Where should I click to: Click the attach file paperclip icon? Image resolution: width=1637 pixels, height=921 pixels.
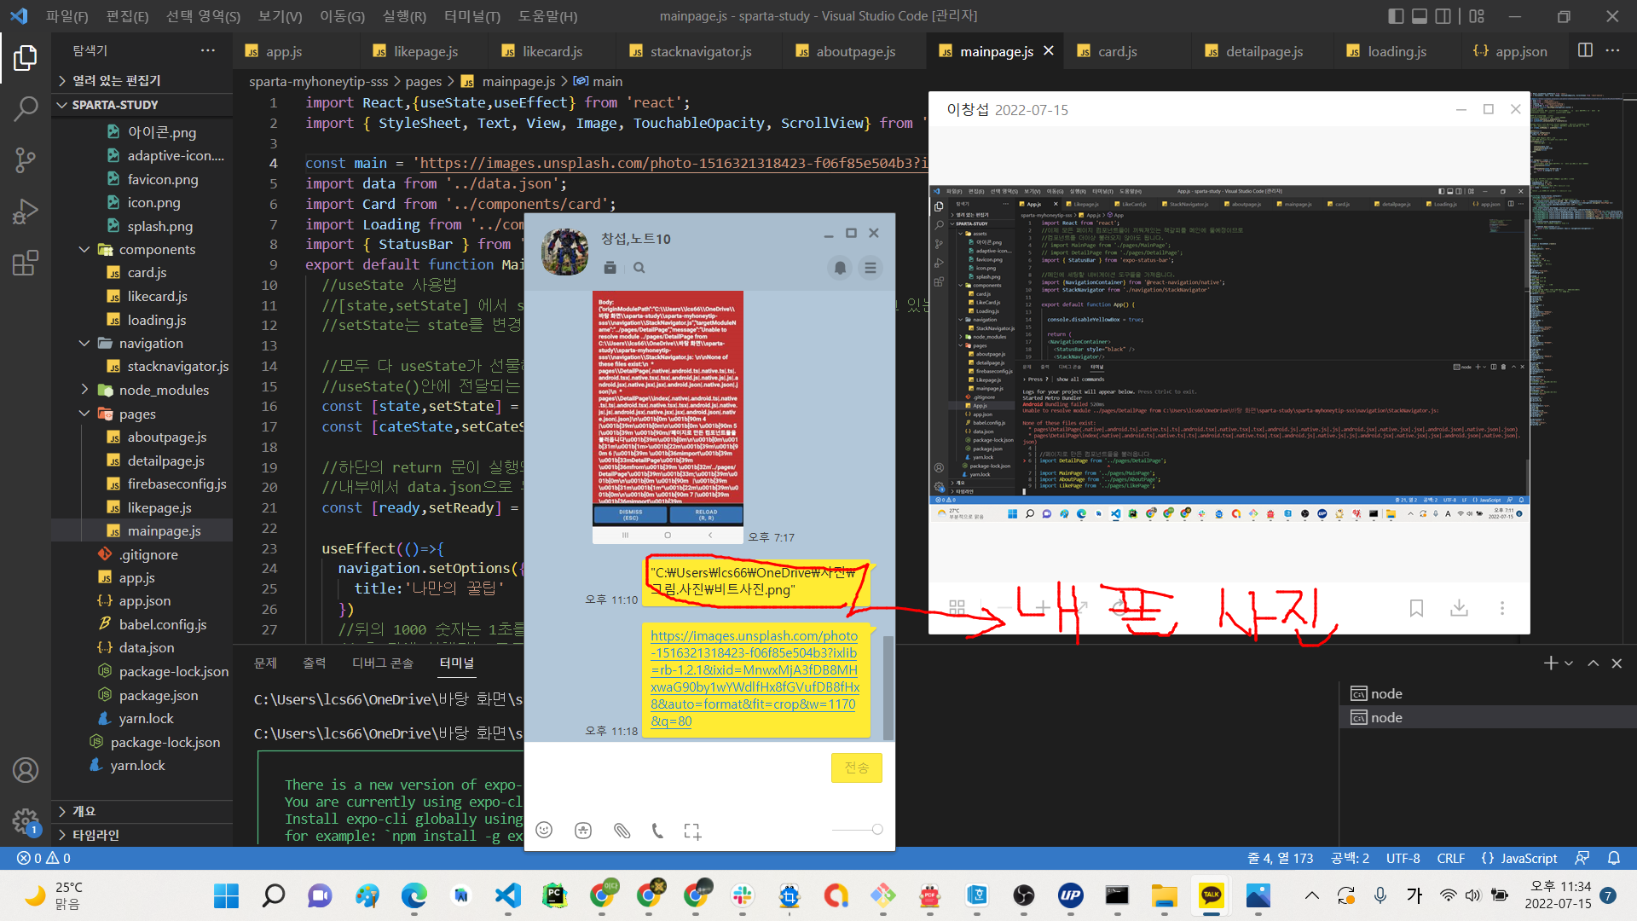(622, 830)
